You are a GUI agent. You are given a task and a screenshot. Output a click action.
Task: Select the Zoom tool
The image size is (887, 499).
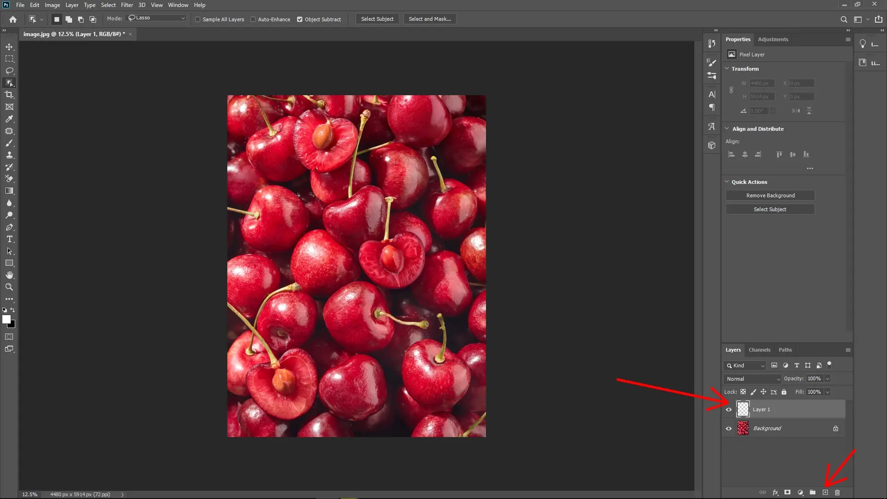coord(9,286)
